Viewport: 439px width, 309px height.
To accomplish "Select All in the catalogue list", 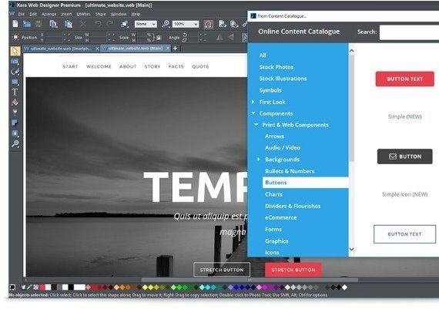I will pyautogui.click(x=263, y=55).
